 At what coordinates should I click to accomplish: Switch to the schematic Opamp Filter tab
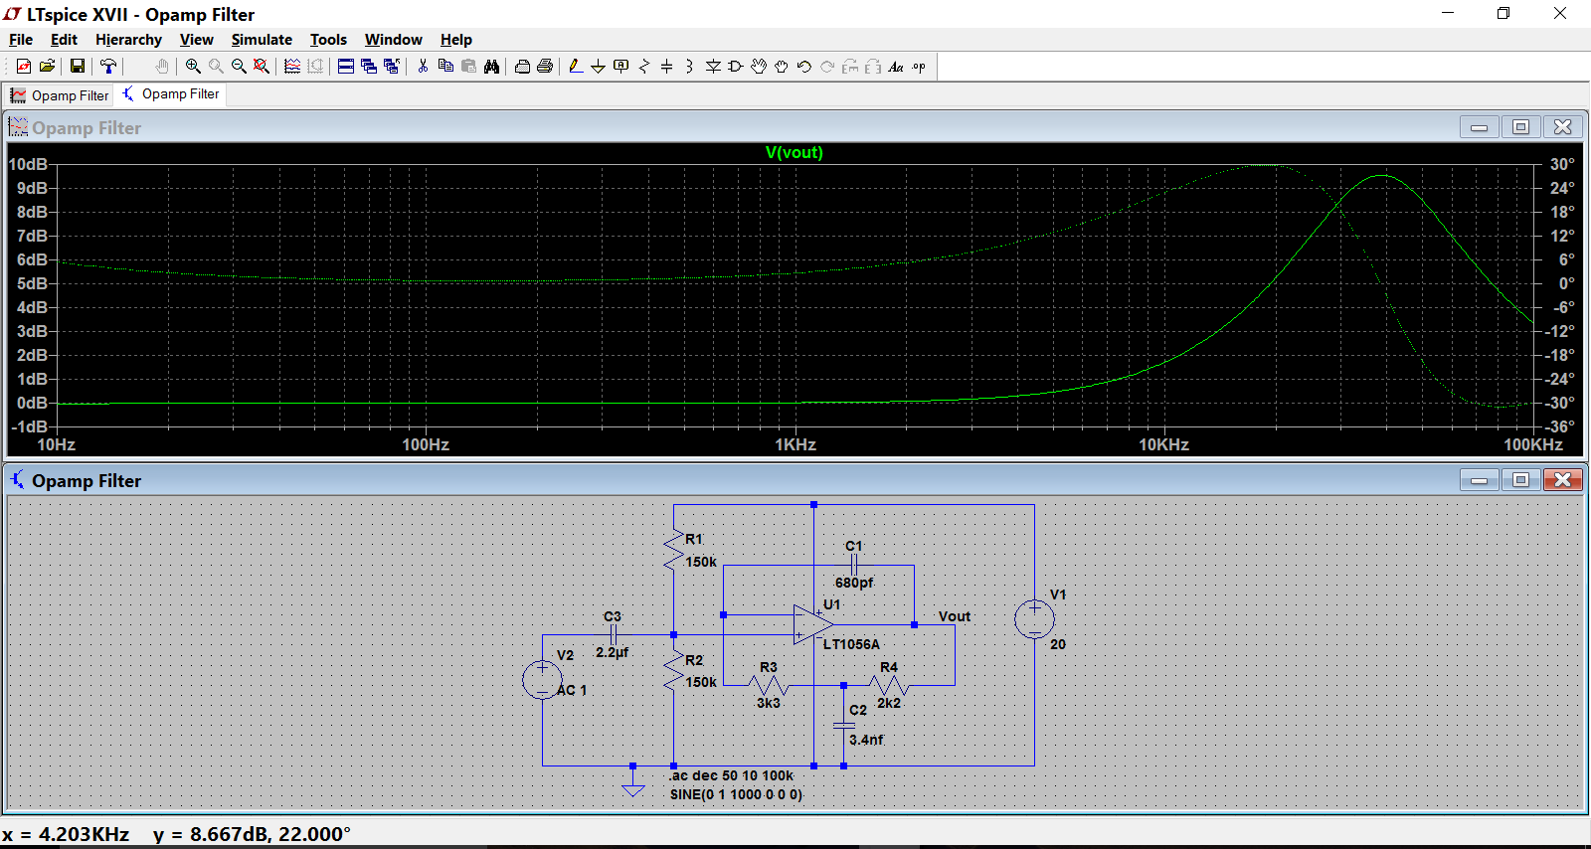pyautogui.click(x=170, y=94)
